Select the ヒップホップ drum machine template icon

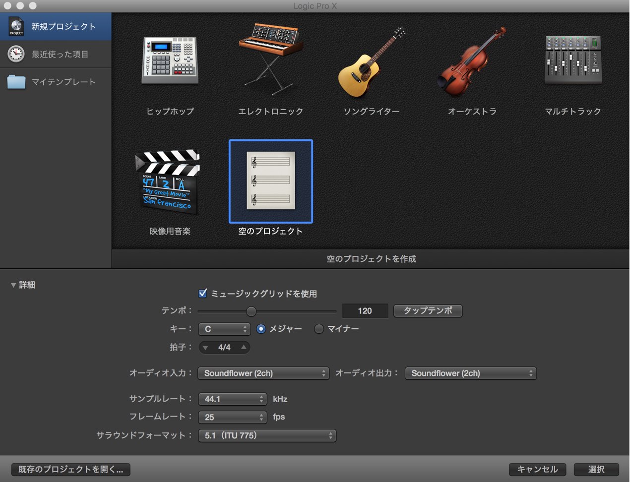click(170, 60)
